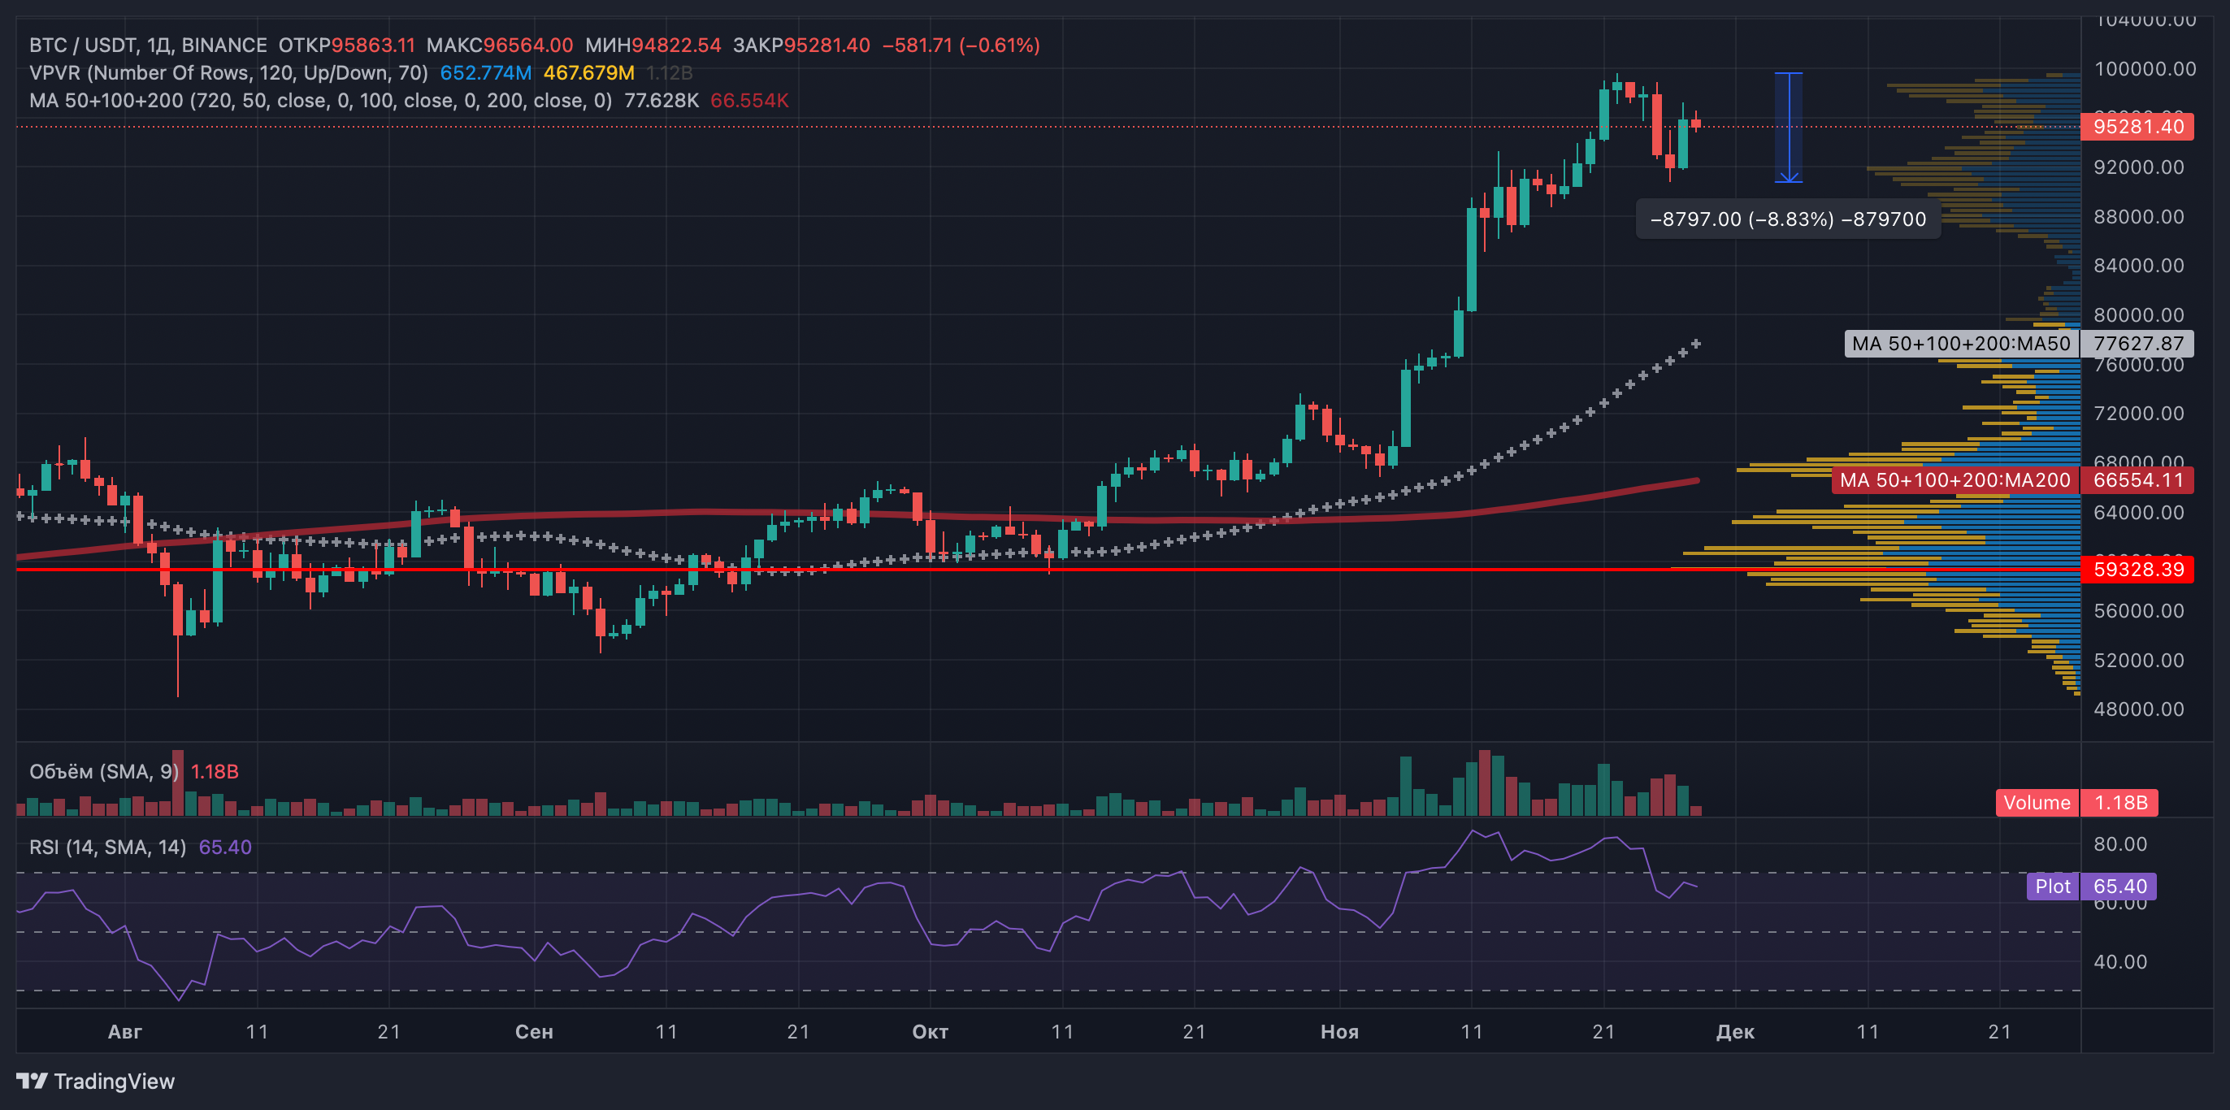2230x1110 pixels.
Task: Click the 80000.00 price axis label
Action: 2138,315
